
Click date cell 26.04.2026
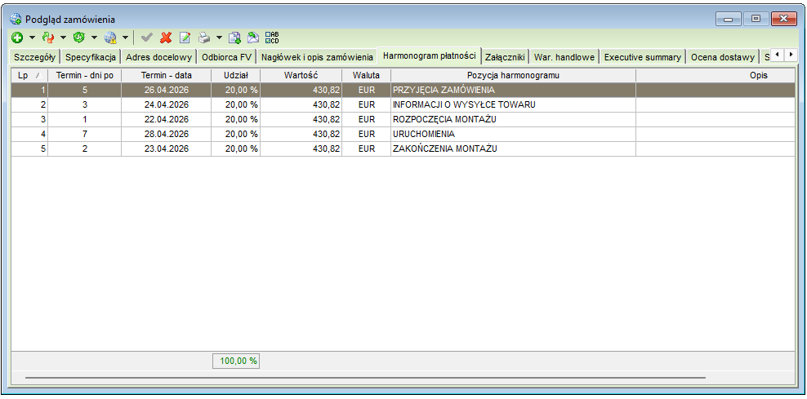pyautogui.click(x=167, y=90)
